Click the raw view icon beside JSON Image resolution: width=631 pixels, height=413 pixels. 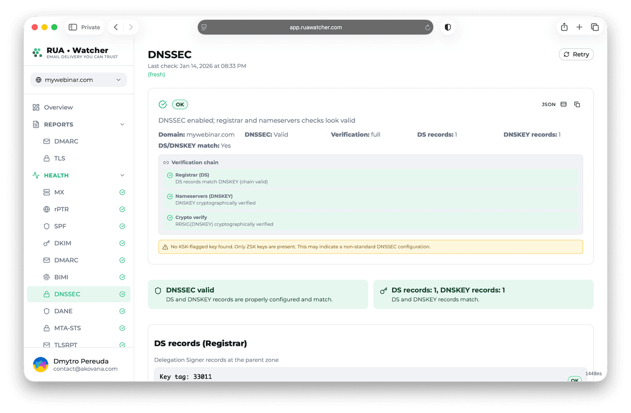coord(563,104)
